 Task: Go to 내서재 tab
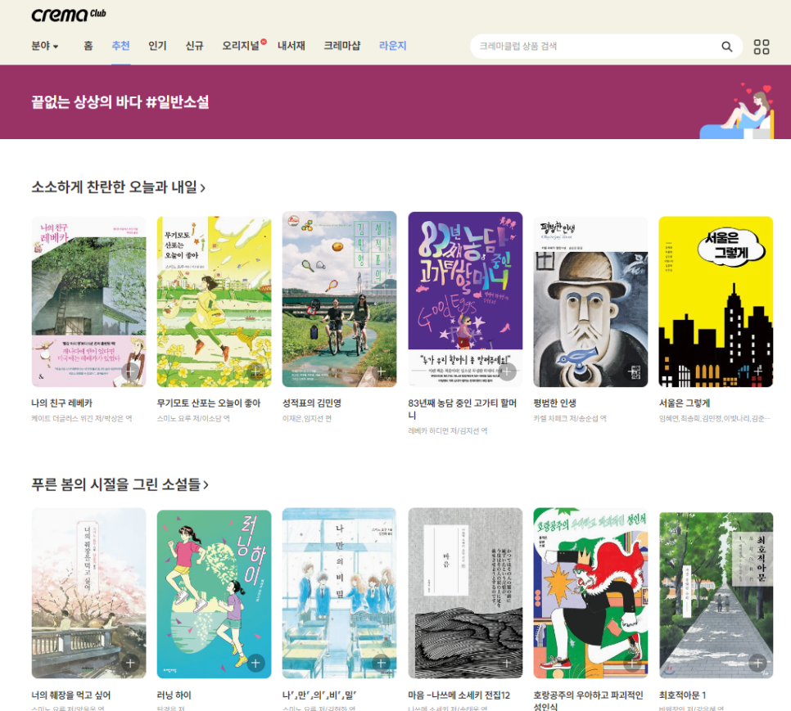tap(291, 46)
